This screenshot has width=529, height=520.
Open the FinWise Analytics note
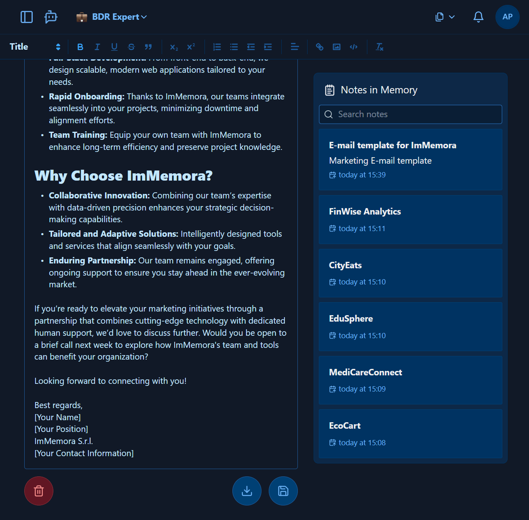tap(411, 219)
